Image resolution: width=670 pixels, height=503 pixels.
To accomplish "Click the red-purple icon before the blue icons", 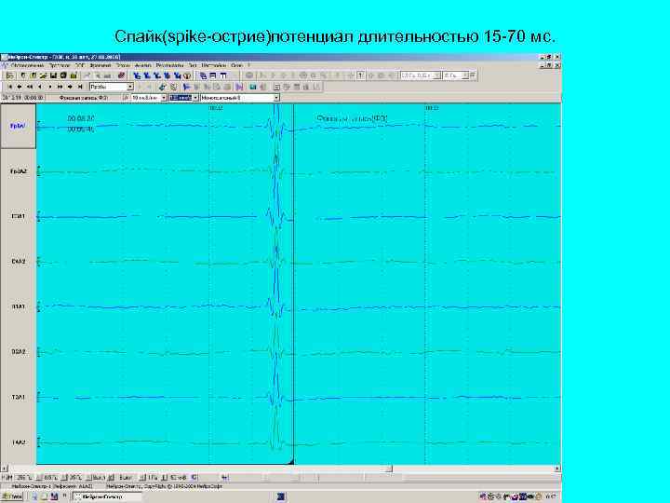I will (121, 75).
